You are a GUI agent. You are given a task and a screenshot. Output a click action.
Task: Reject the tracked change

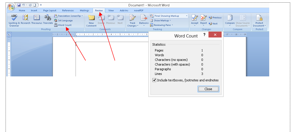tap(204, 20)
